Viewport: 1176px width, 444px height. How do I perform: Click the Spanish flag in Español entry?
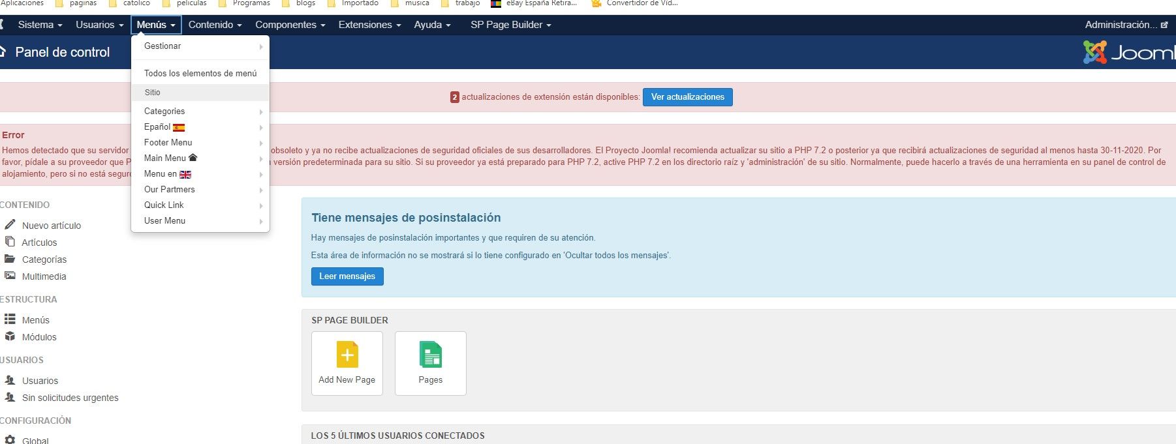point(179,127)
